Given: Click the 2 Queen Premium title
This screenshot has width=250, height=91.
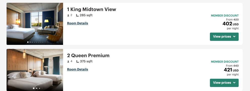Looking at the screenshot, I should tap(88, 55).
